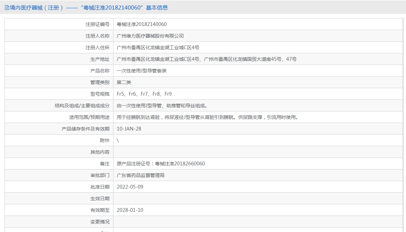Click the label '注册人名称'
The height and width of the screenshot is (232, 406).
pyautogui.click(x=98, y=36)
